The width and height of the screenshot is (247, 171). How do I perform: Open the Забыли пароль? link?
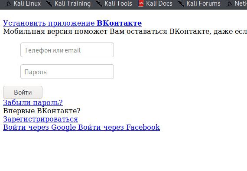coord(33,102)
